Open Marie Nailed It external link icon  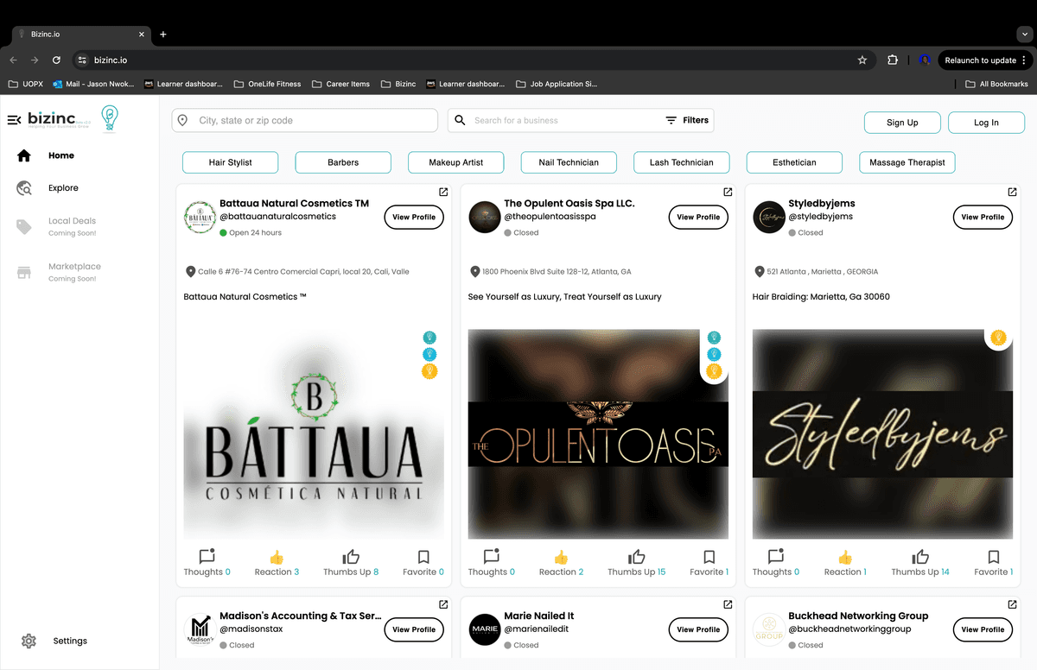[728, 604]
